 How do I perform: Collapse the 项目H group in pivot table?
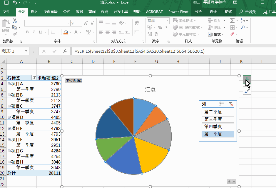9,162
